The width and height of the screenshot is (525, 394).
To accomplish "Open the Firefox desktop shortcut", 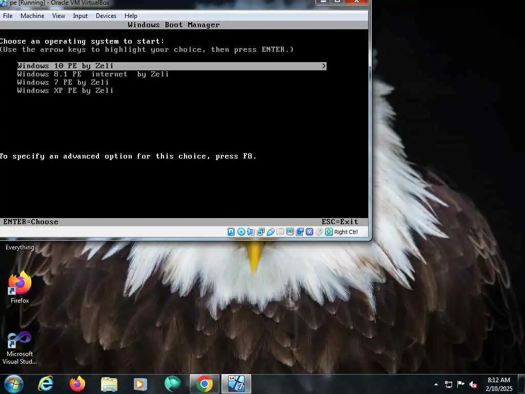I will pyautogui.click(x=20, y=287).
